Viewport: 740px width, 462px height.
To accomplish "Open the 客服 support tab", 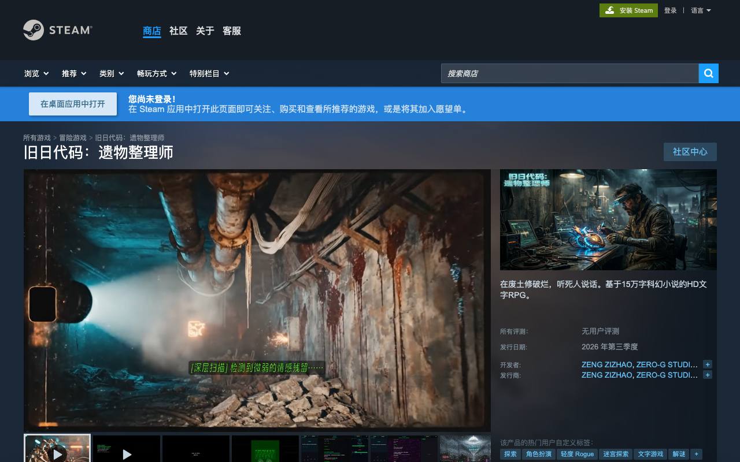I will pos(232,31).
